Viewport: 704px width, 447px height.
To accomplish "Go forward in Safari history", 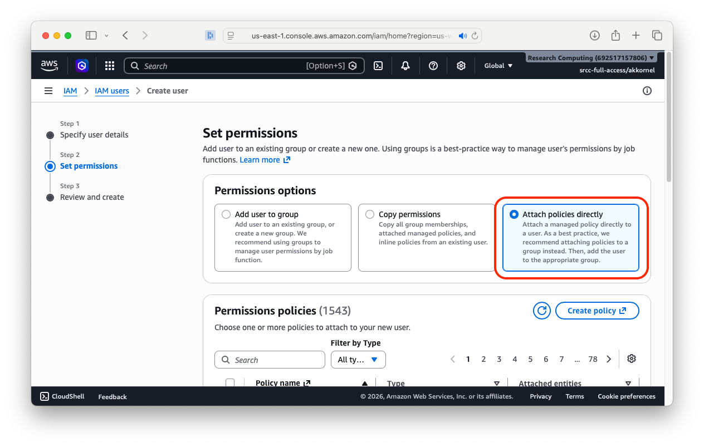I will point(145,36).
